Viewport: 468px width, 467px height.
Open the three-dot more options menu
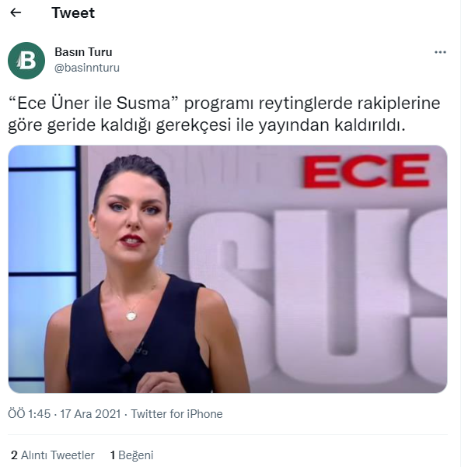click(440, 52)
